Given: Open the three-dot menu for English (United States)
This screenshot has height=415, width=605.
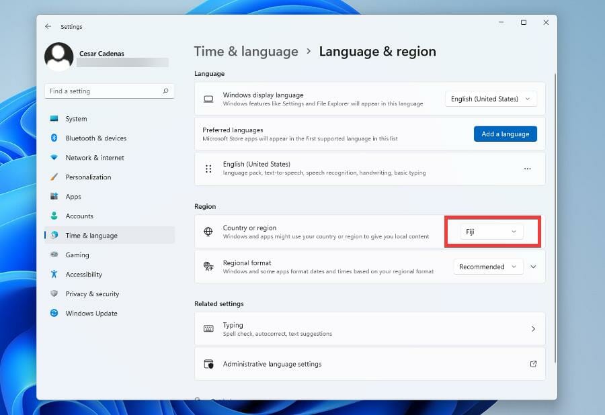Looking at the screenshot, I should 528,169.
